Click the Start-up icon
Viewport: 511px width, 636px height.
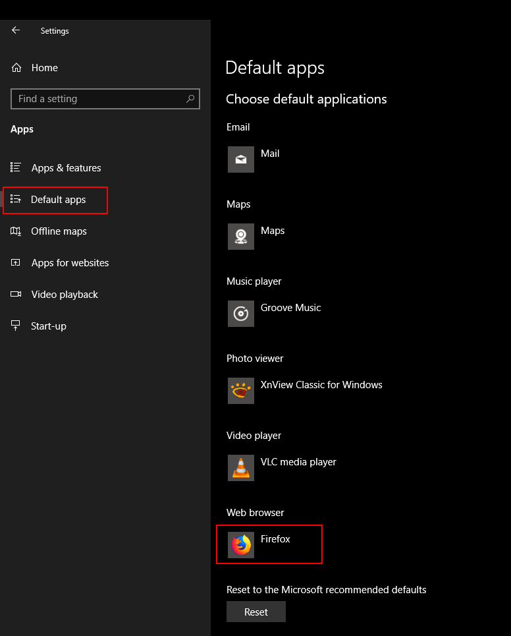15,326
